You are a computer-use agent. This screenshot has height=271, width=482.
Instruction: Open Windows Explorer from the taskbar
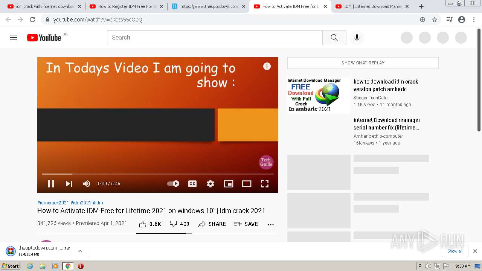point(43,266)
